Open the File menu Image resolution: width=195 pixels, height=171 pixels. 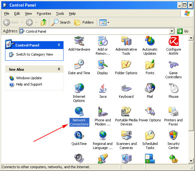7,14
